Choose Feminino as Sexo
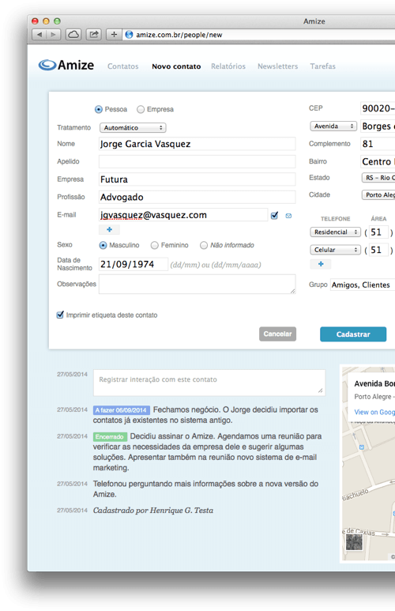The image size is (395, 611). coord(155,245)
